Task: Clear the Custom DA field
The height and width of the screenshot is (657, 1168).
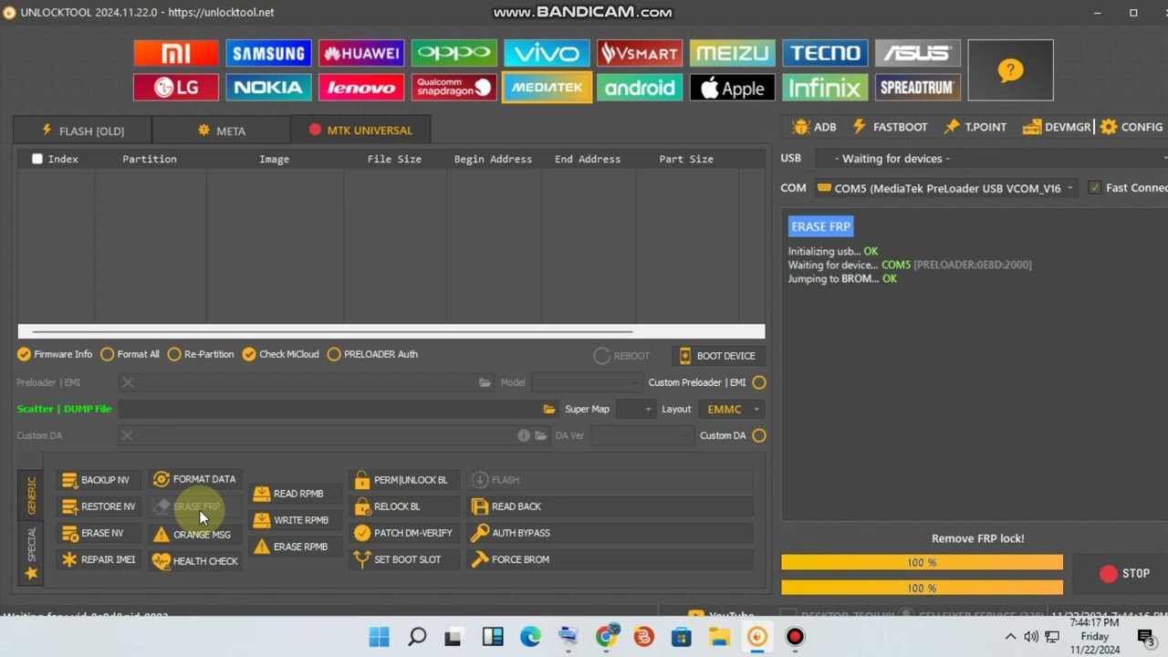Action: coord(128,435)
